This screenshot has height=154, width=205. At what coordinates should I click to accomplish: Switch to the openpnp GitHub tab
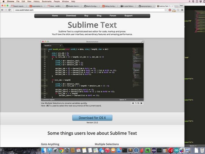point(146,6)
